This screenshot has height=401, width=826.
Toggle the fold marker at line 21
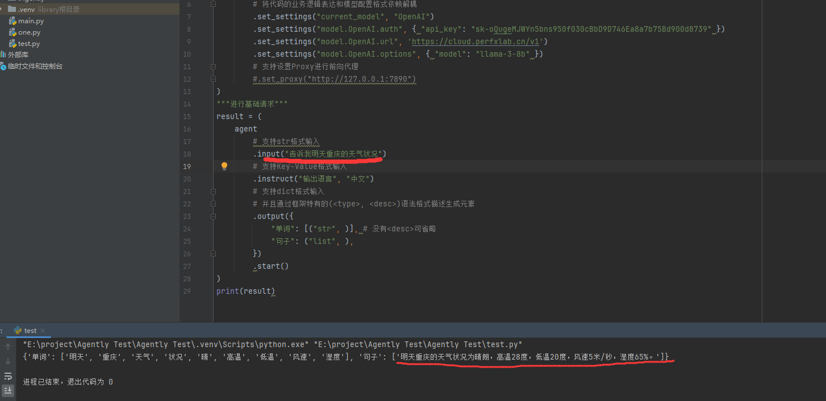(x=214, y=191)
